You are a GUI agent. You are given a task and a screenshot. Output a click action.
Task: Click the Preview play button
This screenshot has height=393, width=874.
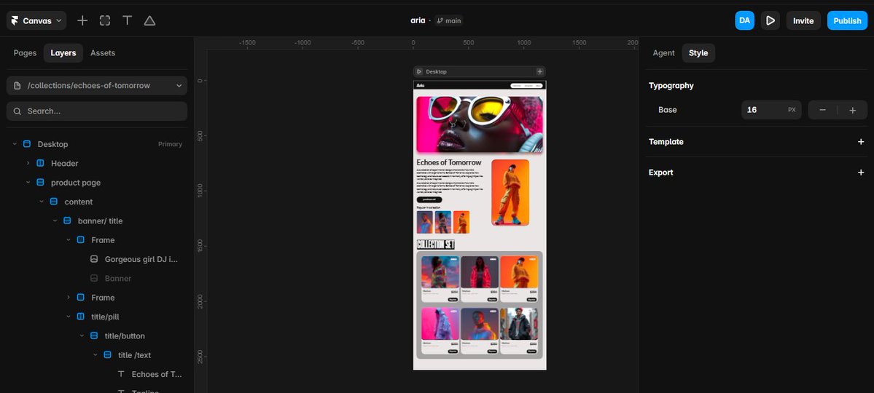(x=770, y=20)
